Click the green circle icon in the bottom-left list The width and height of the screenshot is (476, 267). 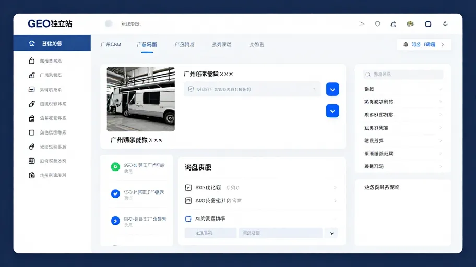(x=115, y=166)
